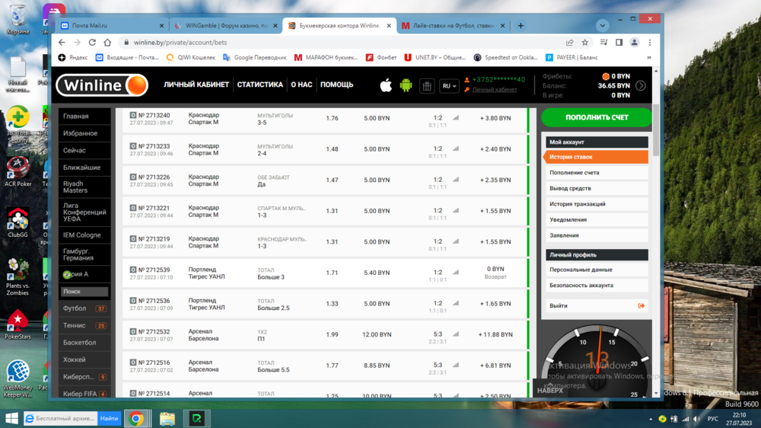Open Chrome from the Windows taskbar
The width and height of the screenshot is (761, 428).
[x=136, y=419]
